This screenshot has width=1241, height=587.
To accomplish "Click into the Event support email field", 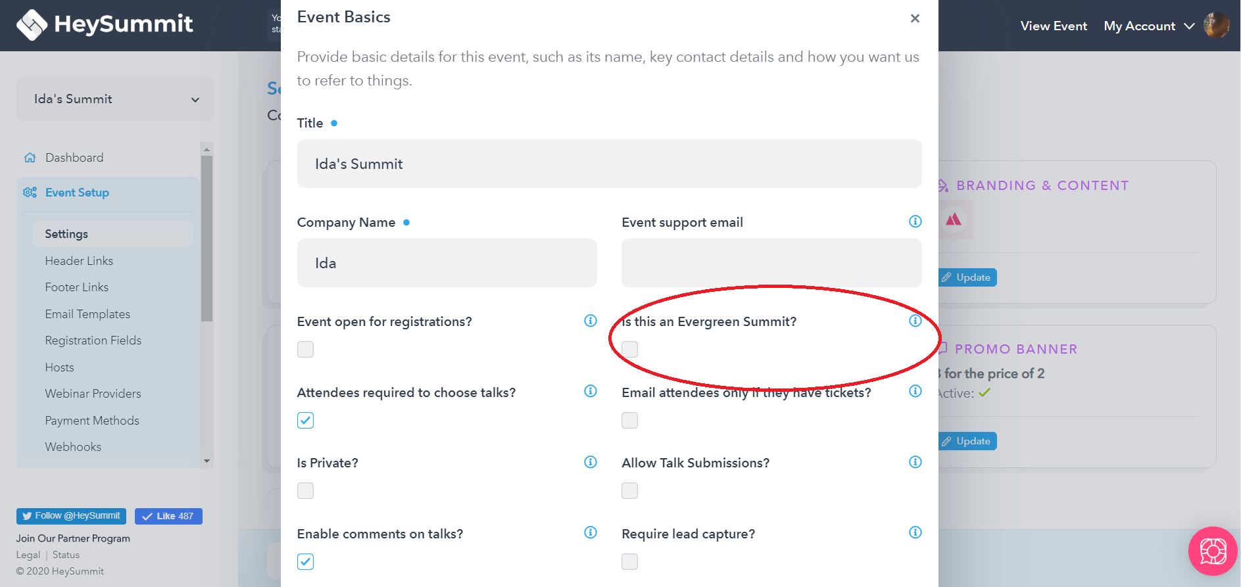I will (771, 263).
